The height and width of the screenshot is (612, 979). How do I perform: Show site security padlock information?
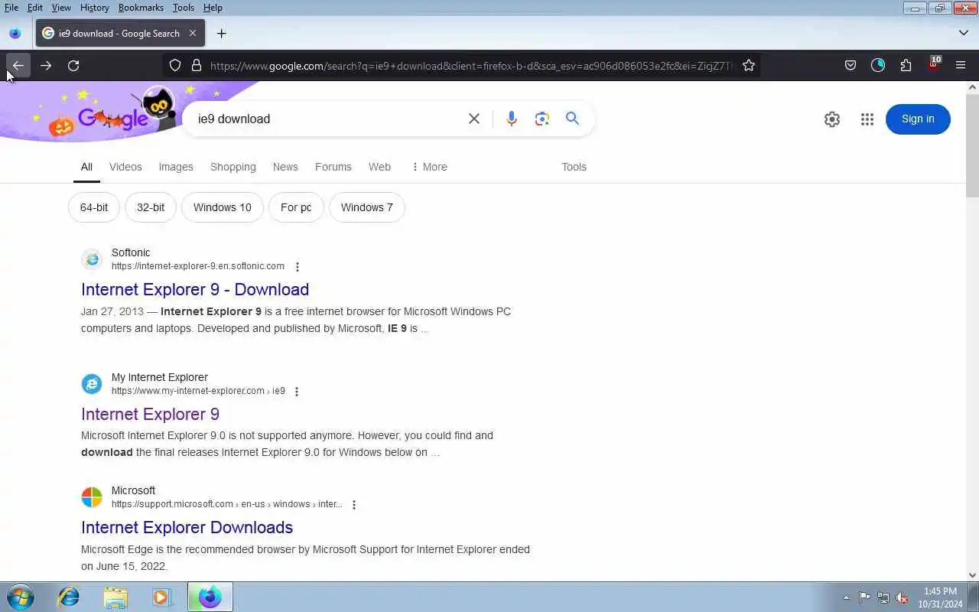(196, 66)
